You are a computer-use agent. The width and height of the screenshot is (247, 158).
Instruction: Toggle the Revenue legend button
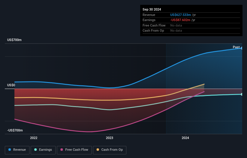(17, 150)
